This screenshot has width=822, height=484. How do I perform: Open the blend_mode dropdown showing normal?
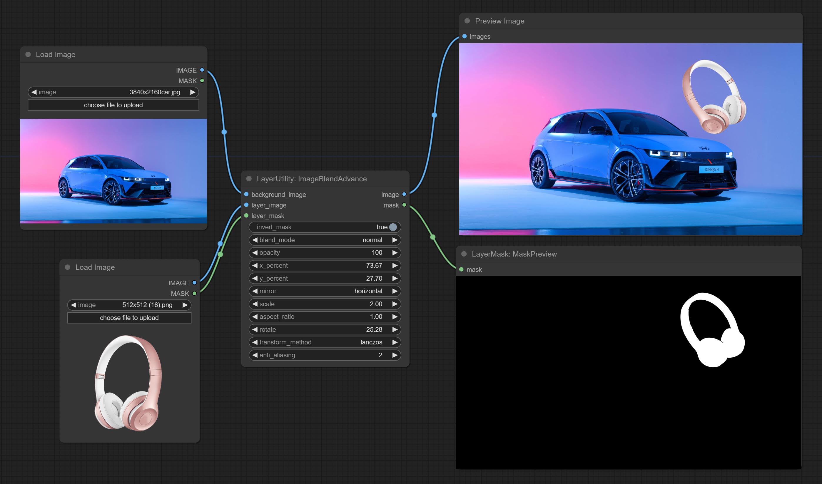(x=325, y=240)
